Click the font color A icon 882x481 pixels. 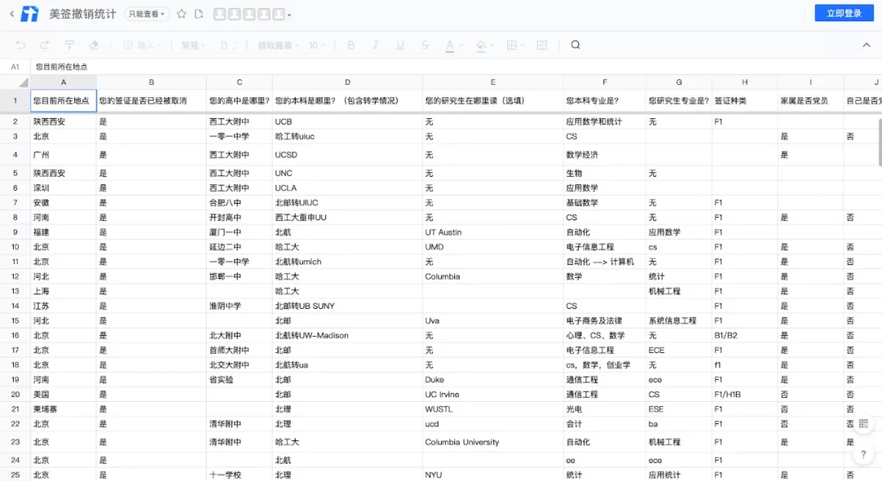[x=449, y=46]
